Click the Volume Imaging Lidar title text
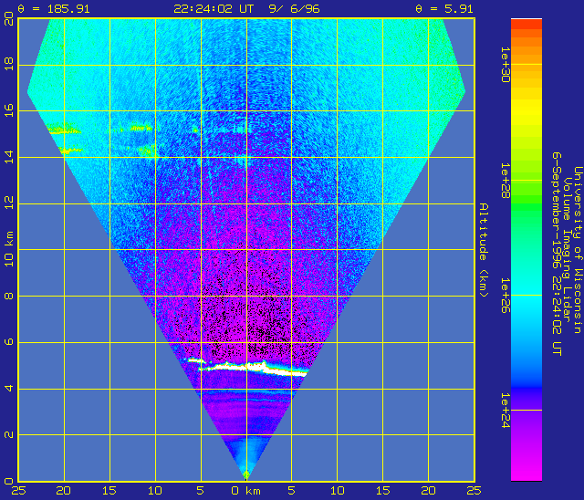Viewport: 584px width, 500px height. click(567, 250)
